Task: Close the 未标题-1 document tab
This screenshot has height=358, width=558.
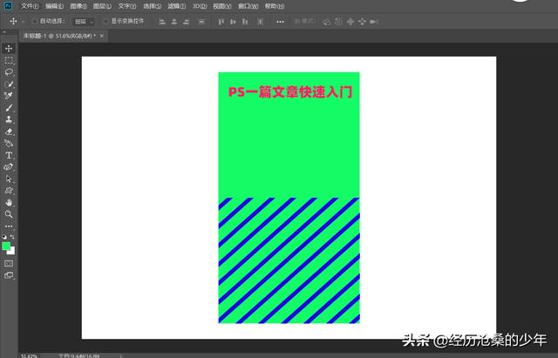Action: pos(102,36)
